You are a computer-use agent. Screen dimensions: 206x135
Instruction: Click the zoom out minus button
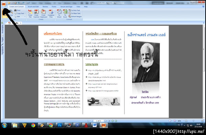pyautogui.click(x=186, y=121)
